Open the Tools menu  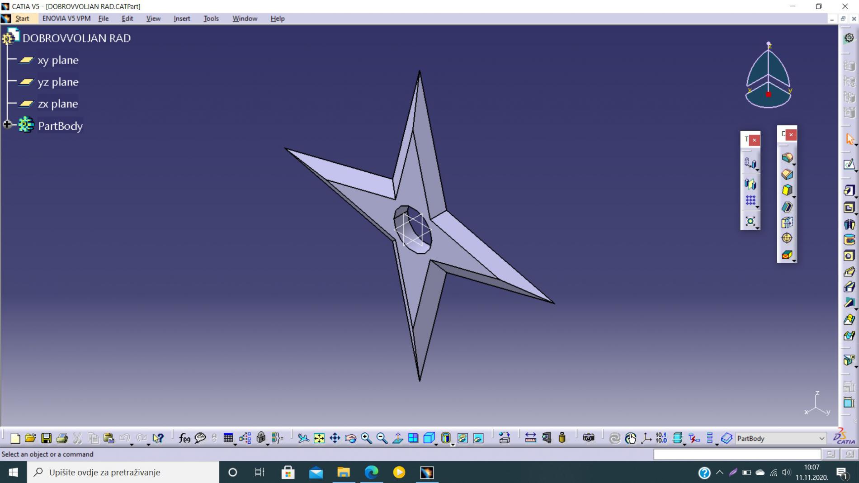pos(211,19)
